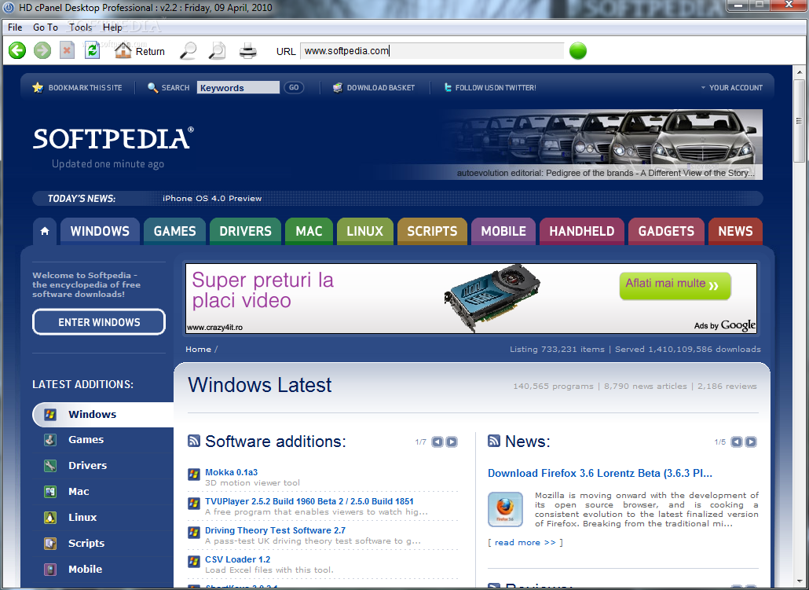Click the Home breadcrumb link

199,350
